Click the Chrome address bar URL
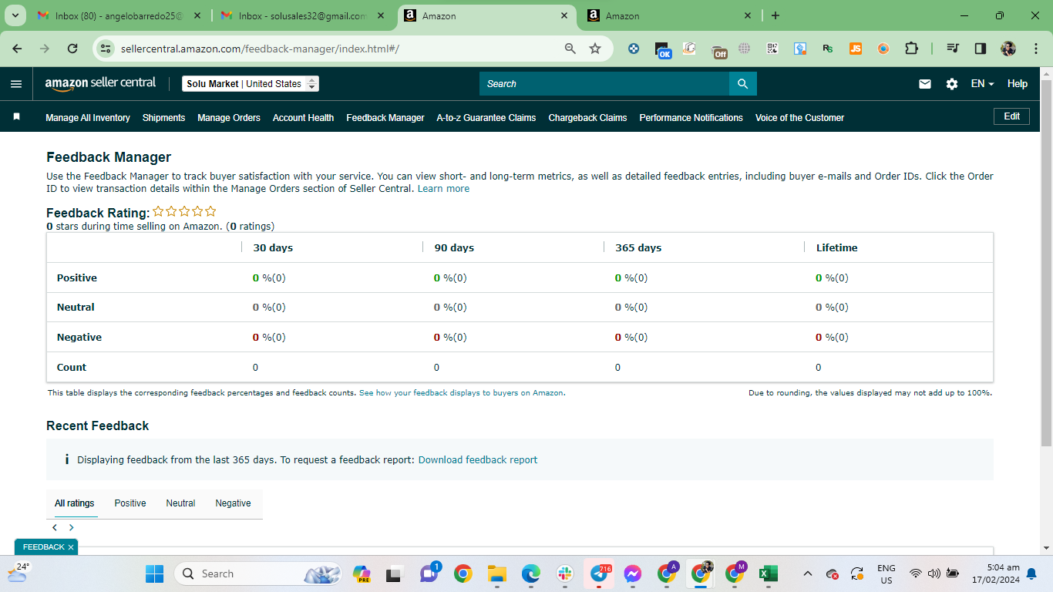Viewport: 1053px width, 592px height. pos(260,49)
